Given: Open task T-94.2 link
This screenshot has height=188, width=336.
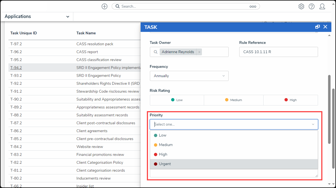Looking at the screenshot, I should point(16,68).
